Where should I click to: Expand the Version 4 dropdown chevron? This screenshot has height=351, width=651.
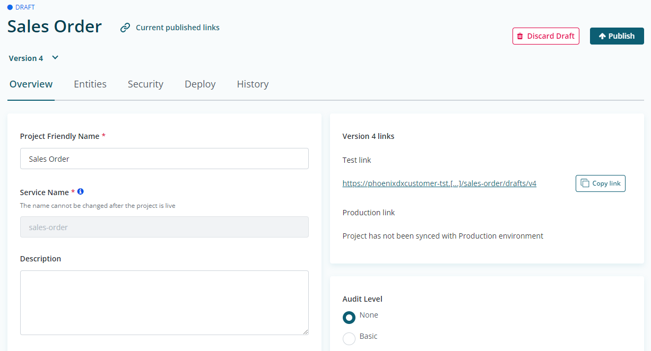(55, 58)
